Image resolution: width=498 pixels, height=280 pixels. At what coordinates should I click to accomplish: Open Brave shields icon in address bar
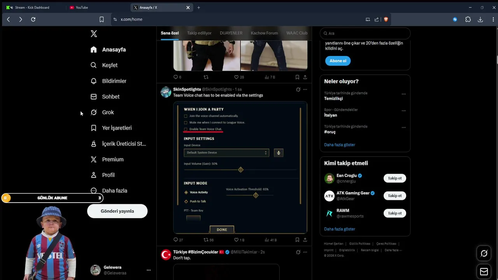point(386,19)
